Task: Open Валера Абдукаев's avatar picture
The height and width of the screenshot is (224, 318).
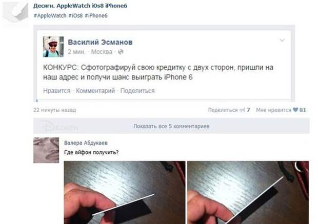Action: pyautogui.click(x=46, y=150)
